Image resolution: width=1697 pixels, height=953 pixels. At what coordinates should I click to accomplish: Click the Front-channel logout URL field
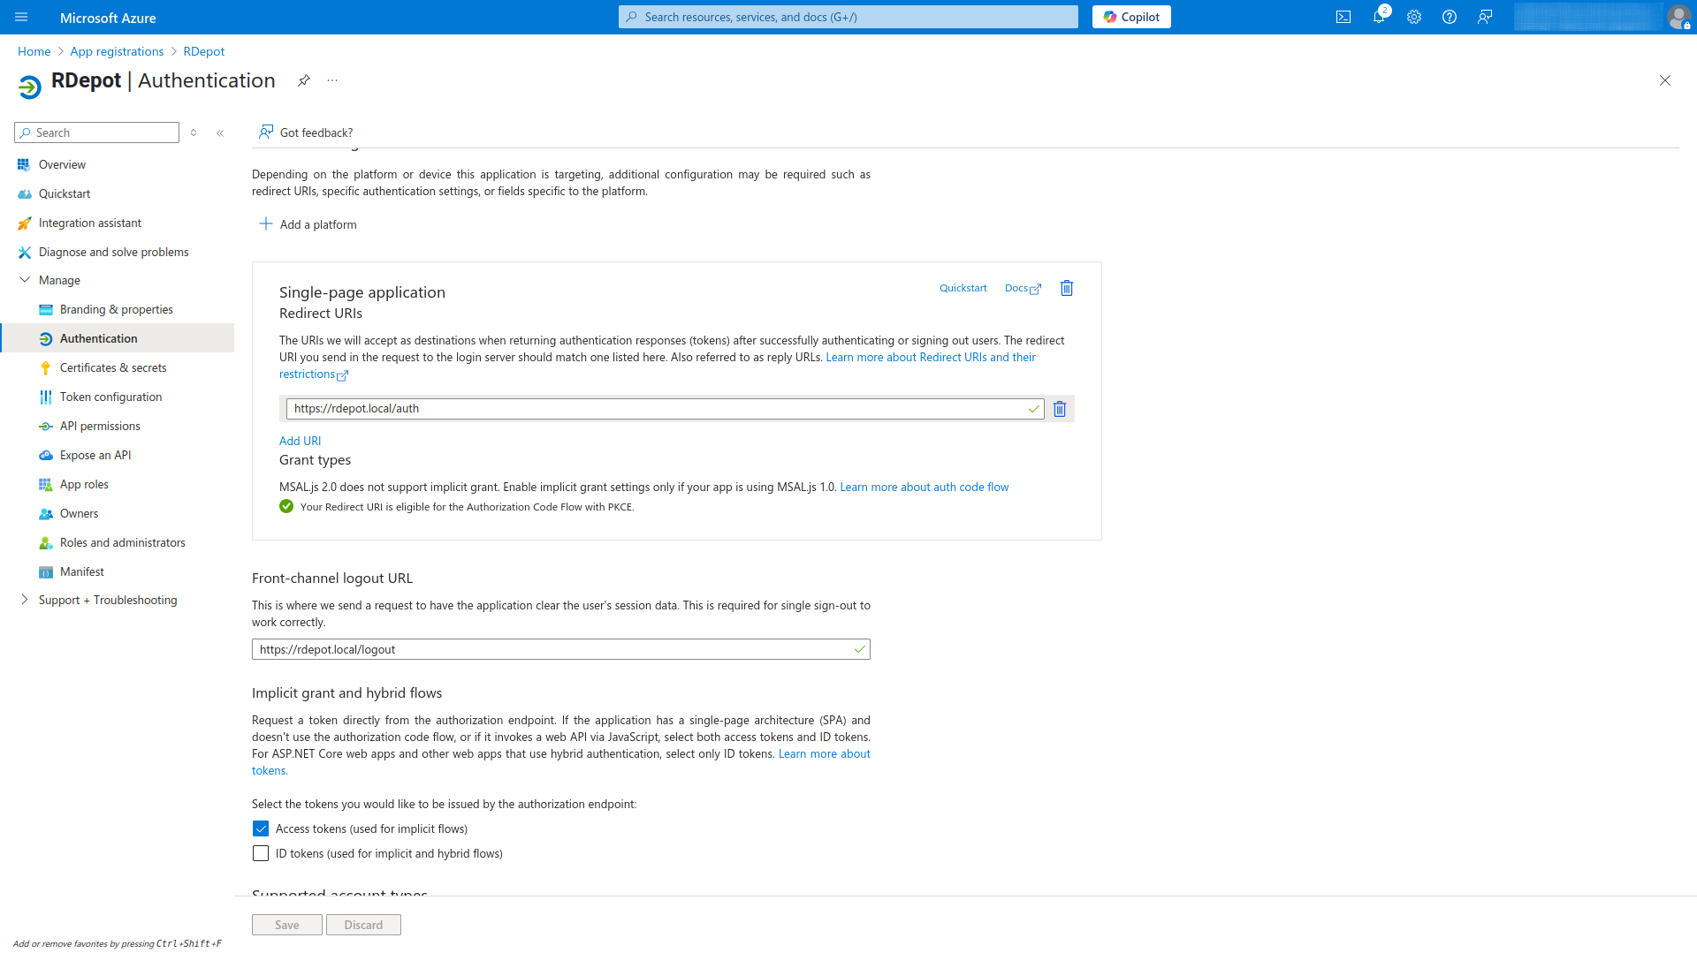pyautogui.click(x=552, y=649)
